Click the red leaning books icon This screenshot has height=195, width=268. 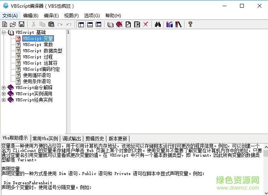[x=178, y=25]
